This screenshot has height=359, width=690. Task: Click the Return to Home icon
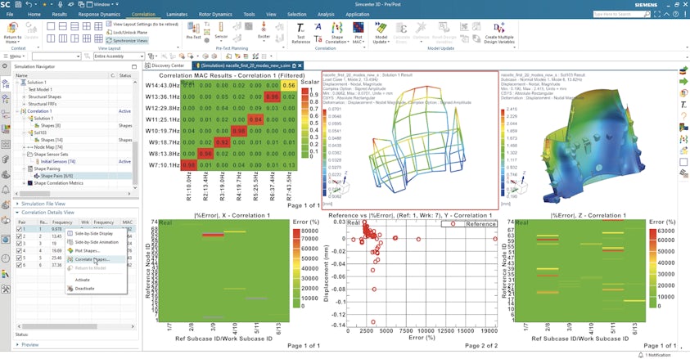coord(12,28)
